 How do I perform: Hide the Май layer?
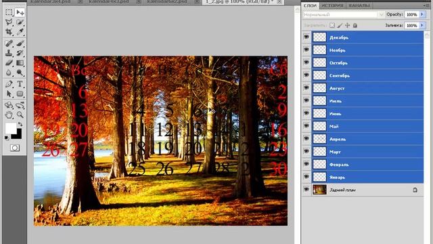coord(306,126)
